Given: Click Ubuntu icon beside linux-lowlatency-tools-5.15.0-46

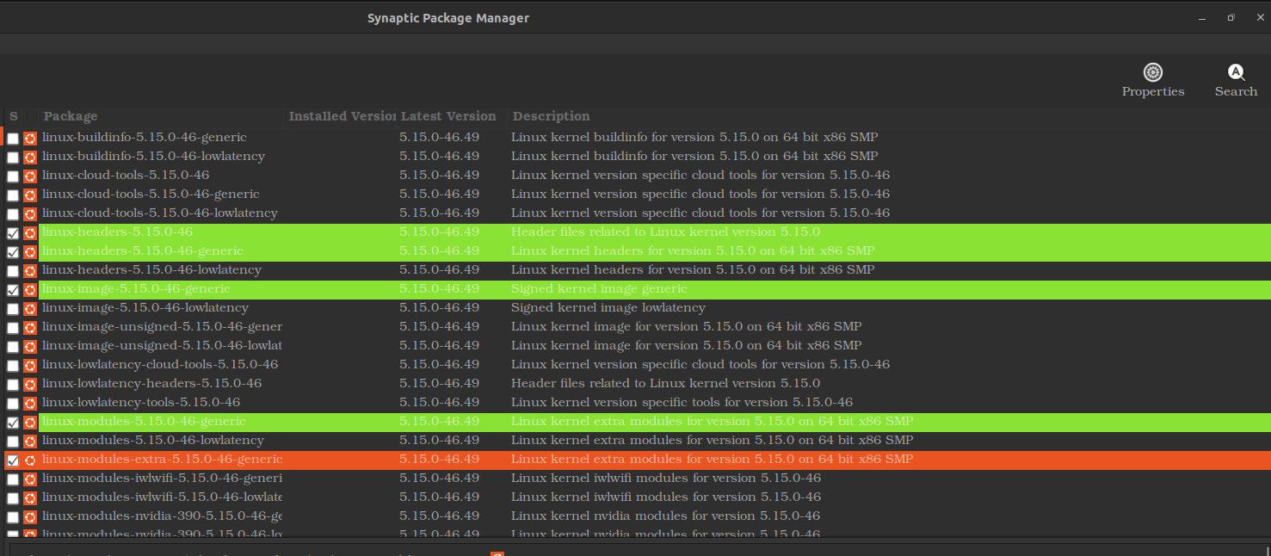Looking at the screenshot, I should (30, 403).
